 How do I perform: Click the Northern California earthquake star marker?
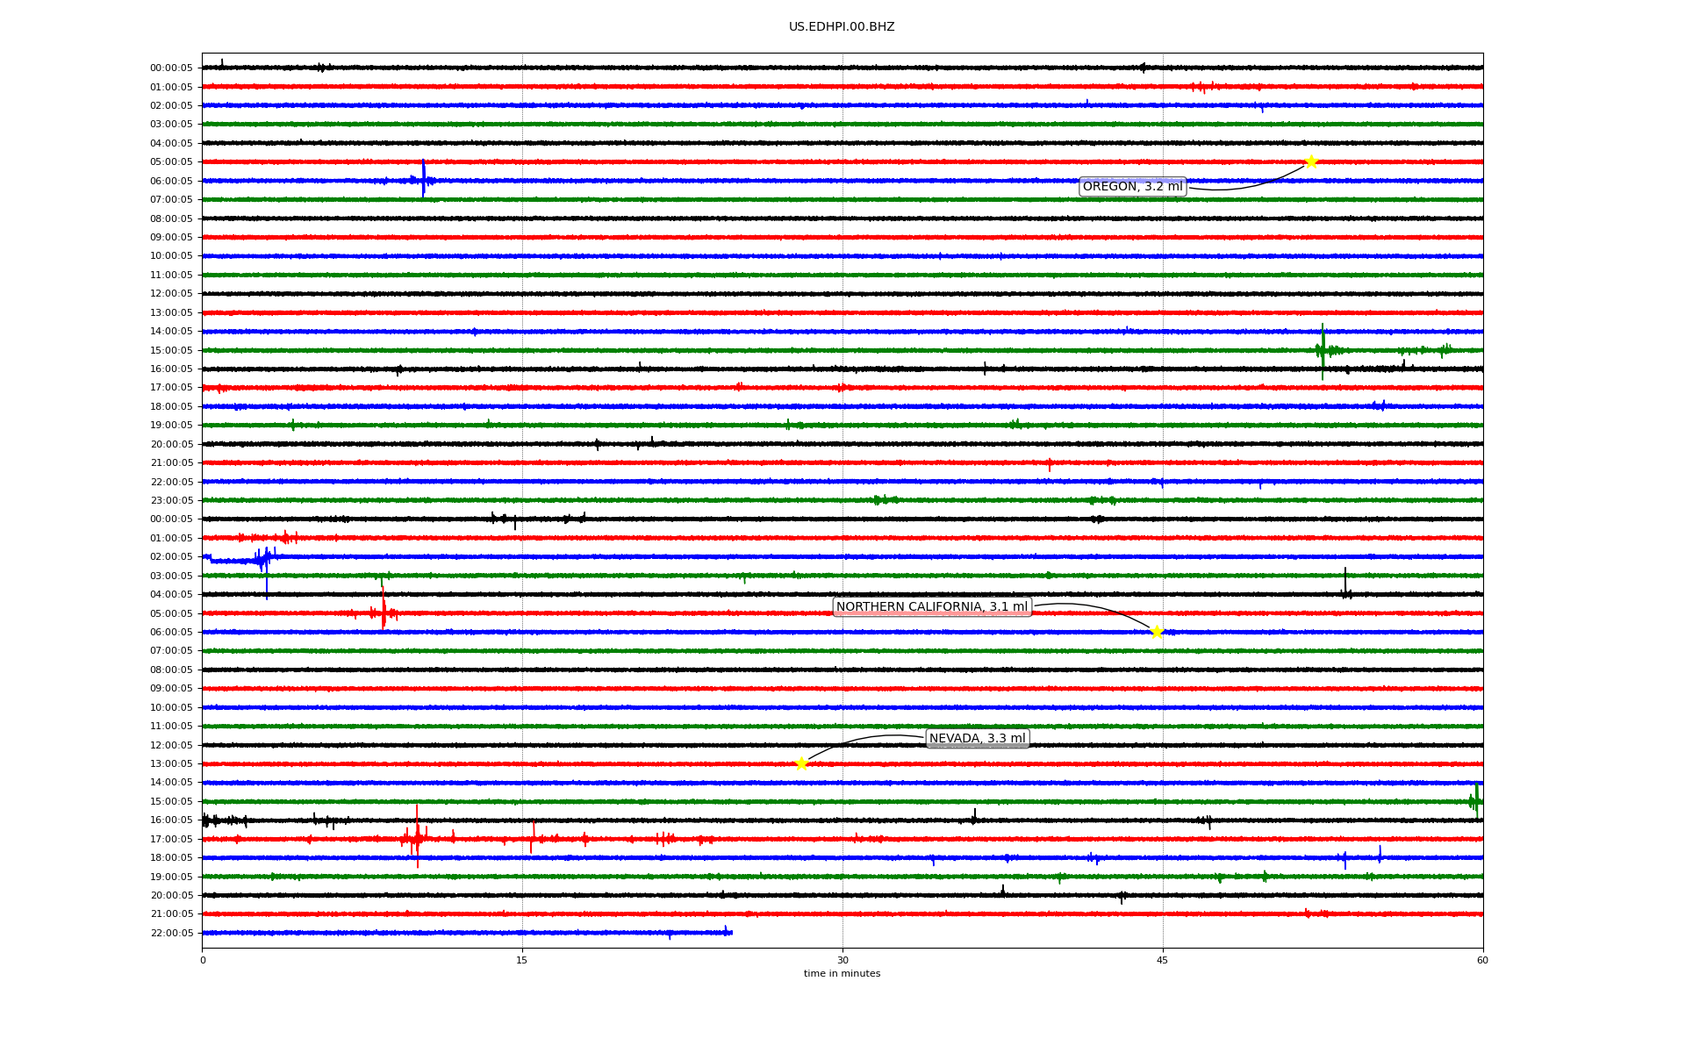(x=1157, y=632)
